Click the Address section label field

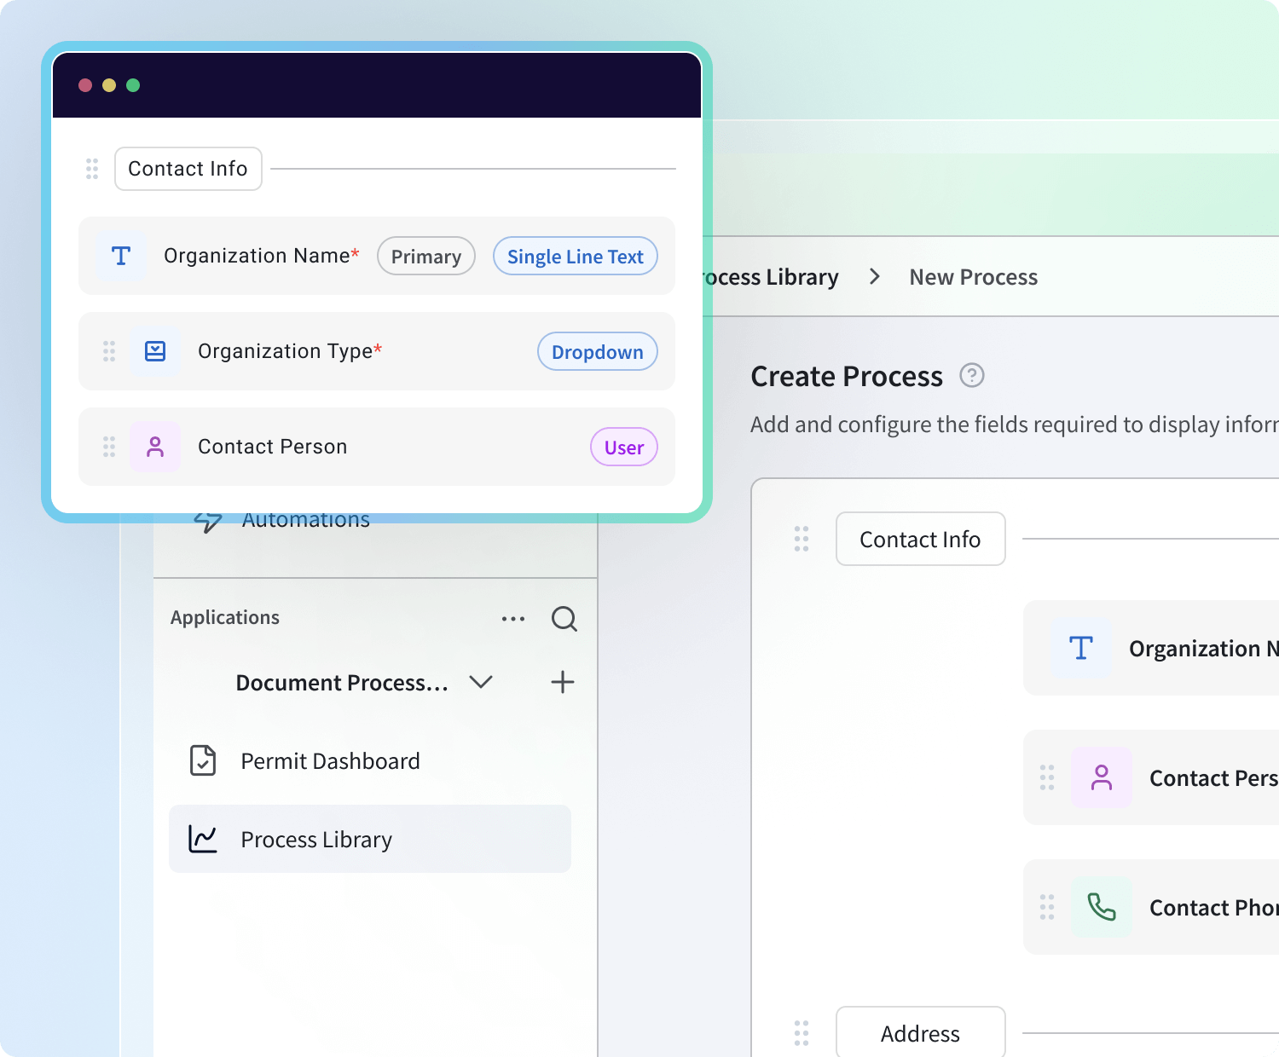920,1033
